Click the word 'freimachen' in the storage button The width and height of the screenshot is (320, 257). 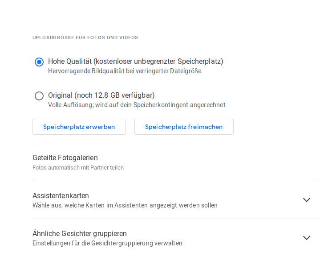tap(205, 127)
